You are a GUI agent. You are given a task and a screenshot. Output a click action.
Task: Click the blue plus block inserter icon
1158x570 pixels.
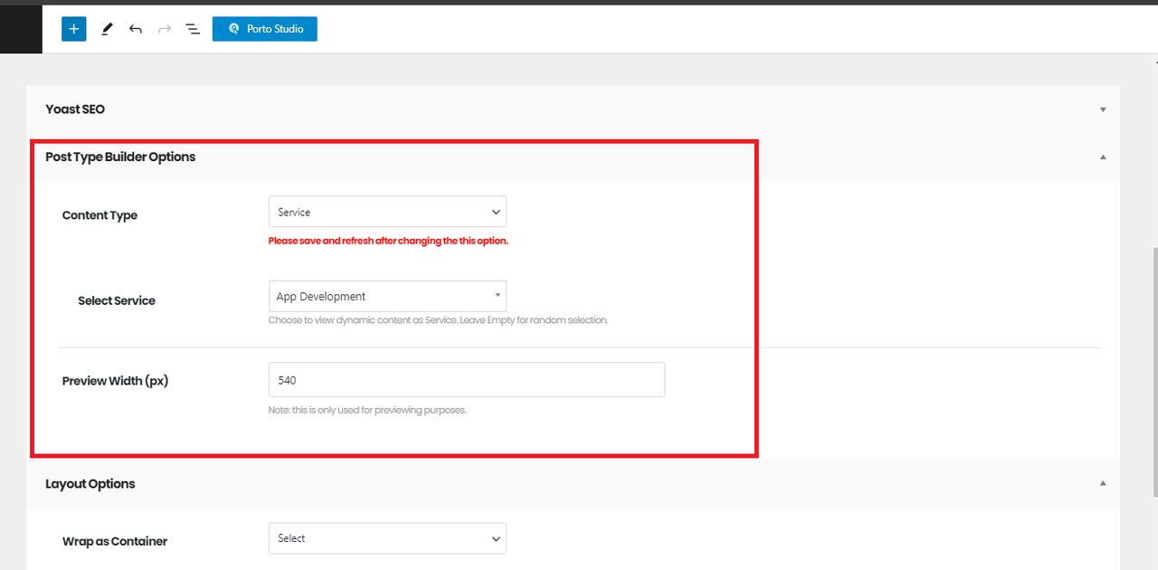[x=74, y=29]
